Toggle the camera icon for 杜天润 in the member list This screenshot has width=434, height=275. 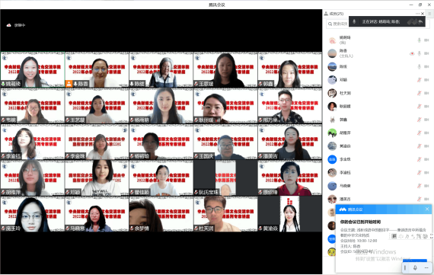coord(426,94)
